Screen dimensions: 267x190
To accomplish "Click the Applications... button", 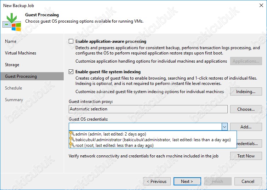I will pyautogui.click(x=246, y=61).
